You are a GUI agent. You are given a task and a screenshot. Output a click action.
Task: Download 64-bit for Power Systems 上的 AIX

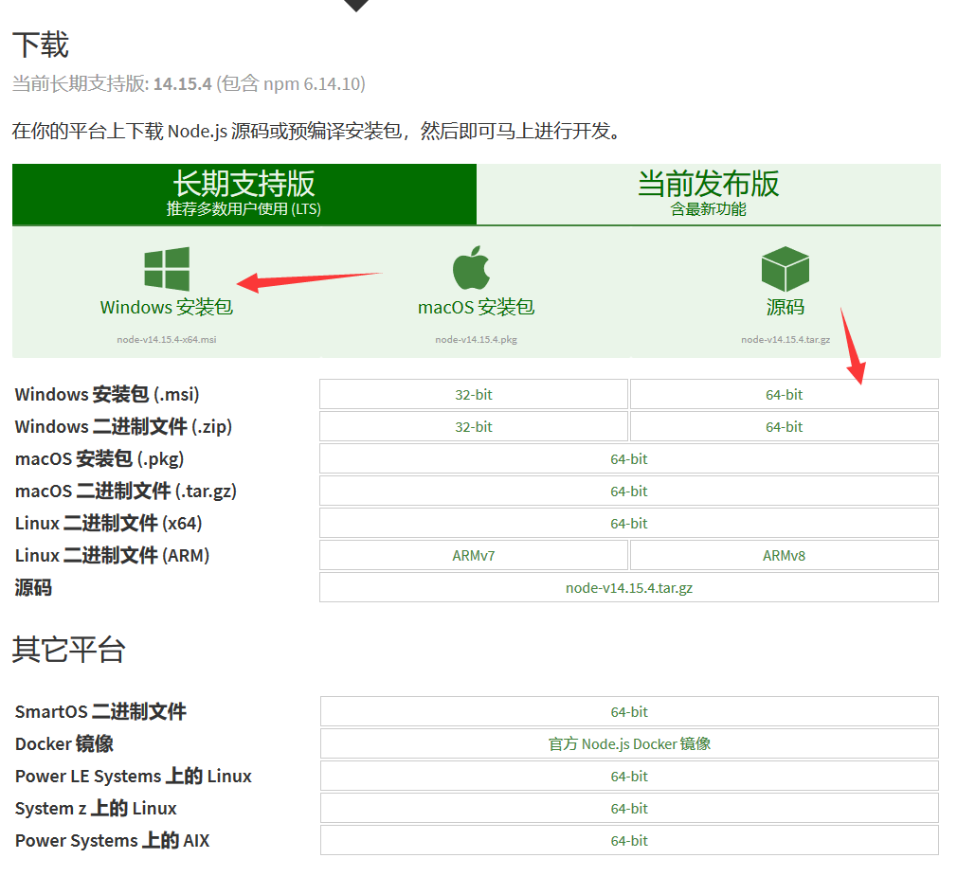pos(629,841)
